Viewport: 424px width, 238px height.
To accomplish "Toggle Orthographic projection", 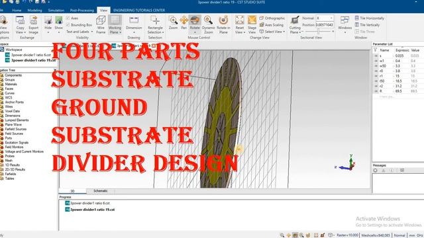I will (272, 18).
